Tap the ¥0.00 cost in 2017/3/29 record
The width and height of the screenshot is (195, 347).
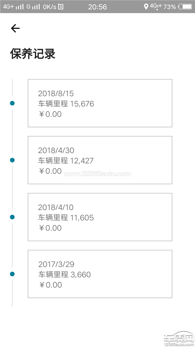[x=51, y=285]
